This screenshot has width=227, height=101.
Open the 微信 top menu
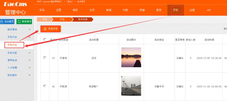coord(159,10)
